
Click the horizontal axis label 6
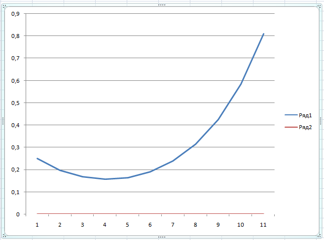pos(150,225)
